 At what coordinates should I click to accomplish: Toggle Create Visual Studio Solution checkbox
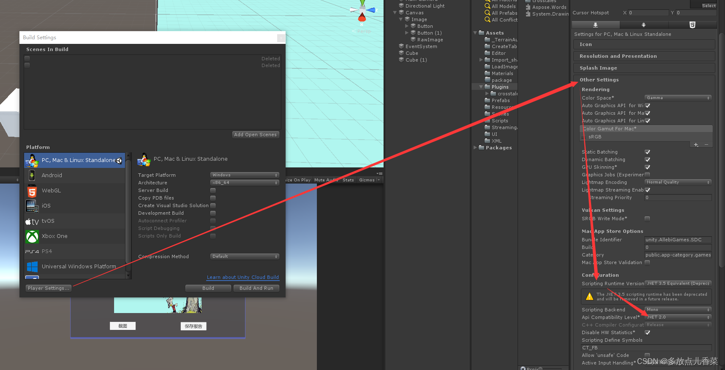213,205
